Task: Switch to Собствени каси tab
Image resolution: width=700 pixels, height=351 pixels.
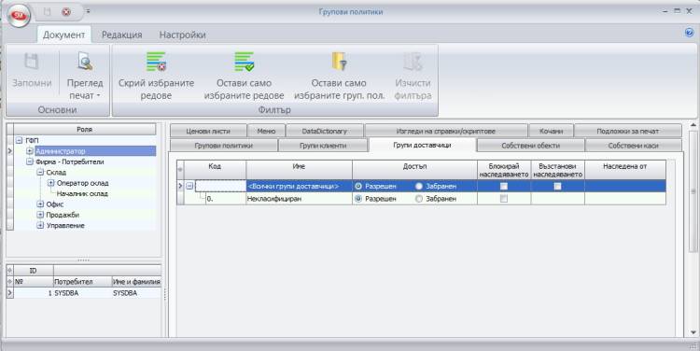Action: 633,145
